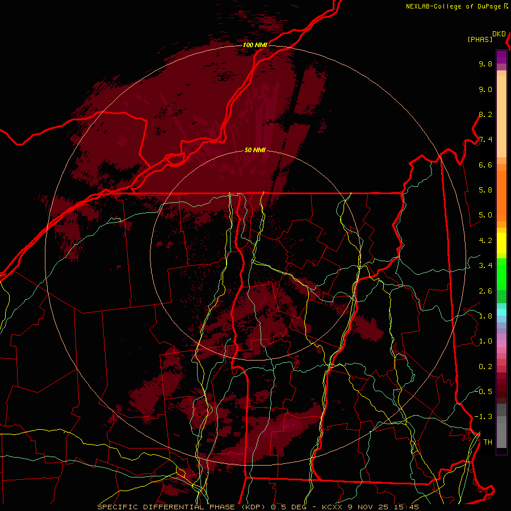
Task: Click the DKD label above the color scale
Action: click(x=499, y=34)
